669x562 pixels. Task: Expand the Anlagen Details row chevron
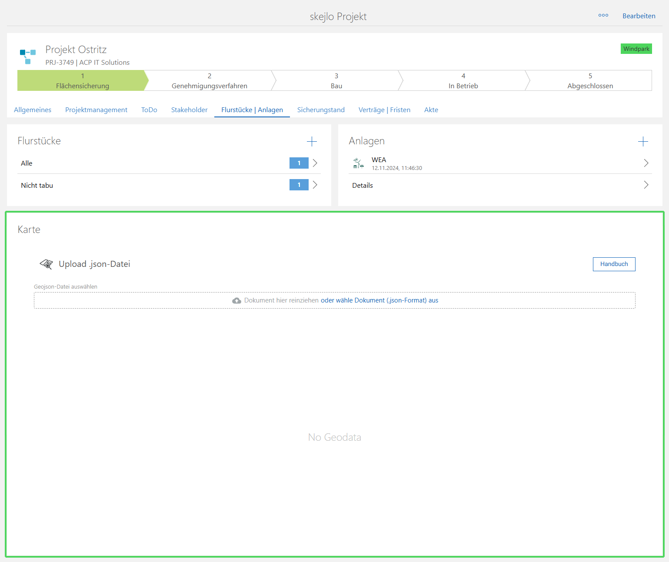pos(646,185)
